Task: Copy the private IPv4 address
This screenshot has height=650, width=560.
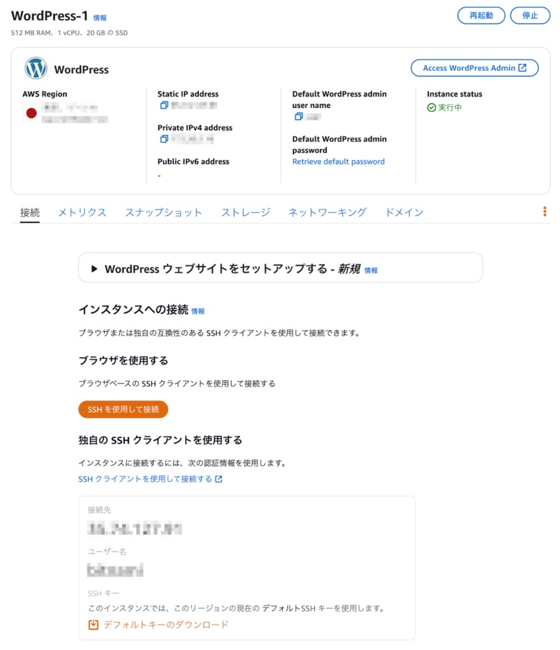Action: (164, 139)
